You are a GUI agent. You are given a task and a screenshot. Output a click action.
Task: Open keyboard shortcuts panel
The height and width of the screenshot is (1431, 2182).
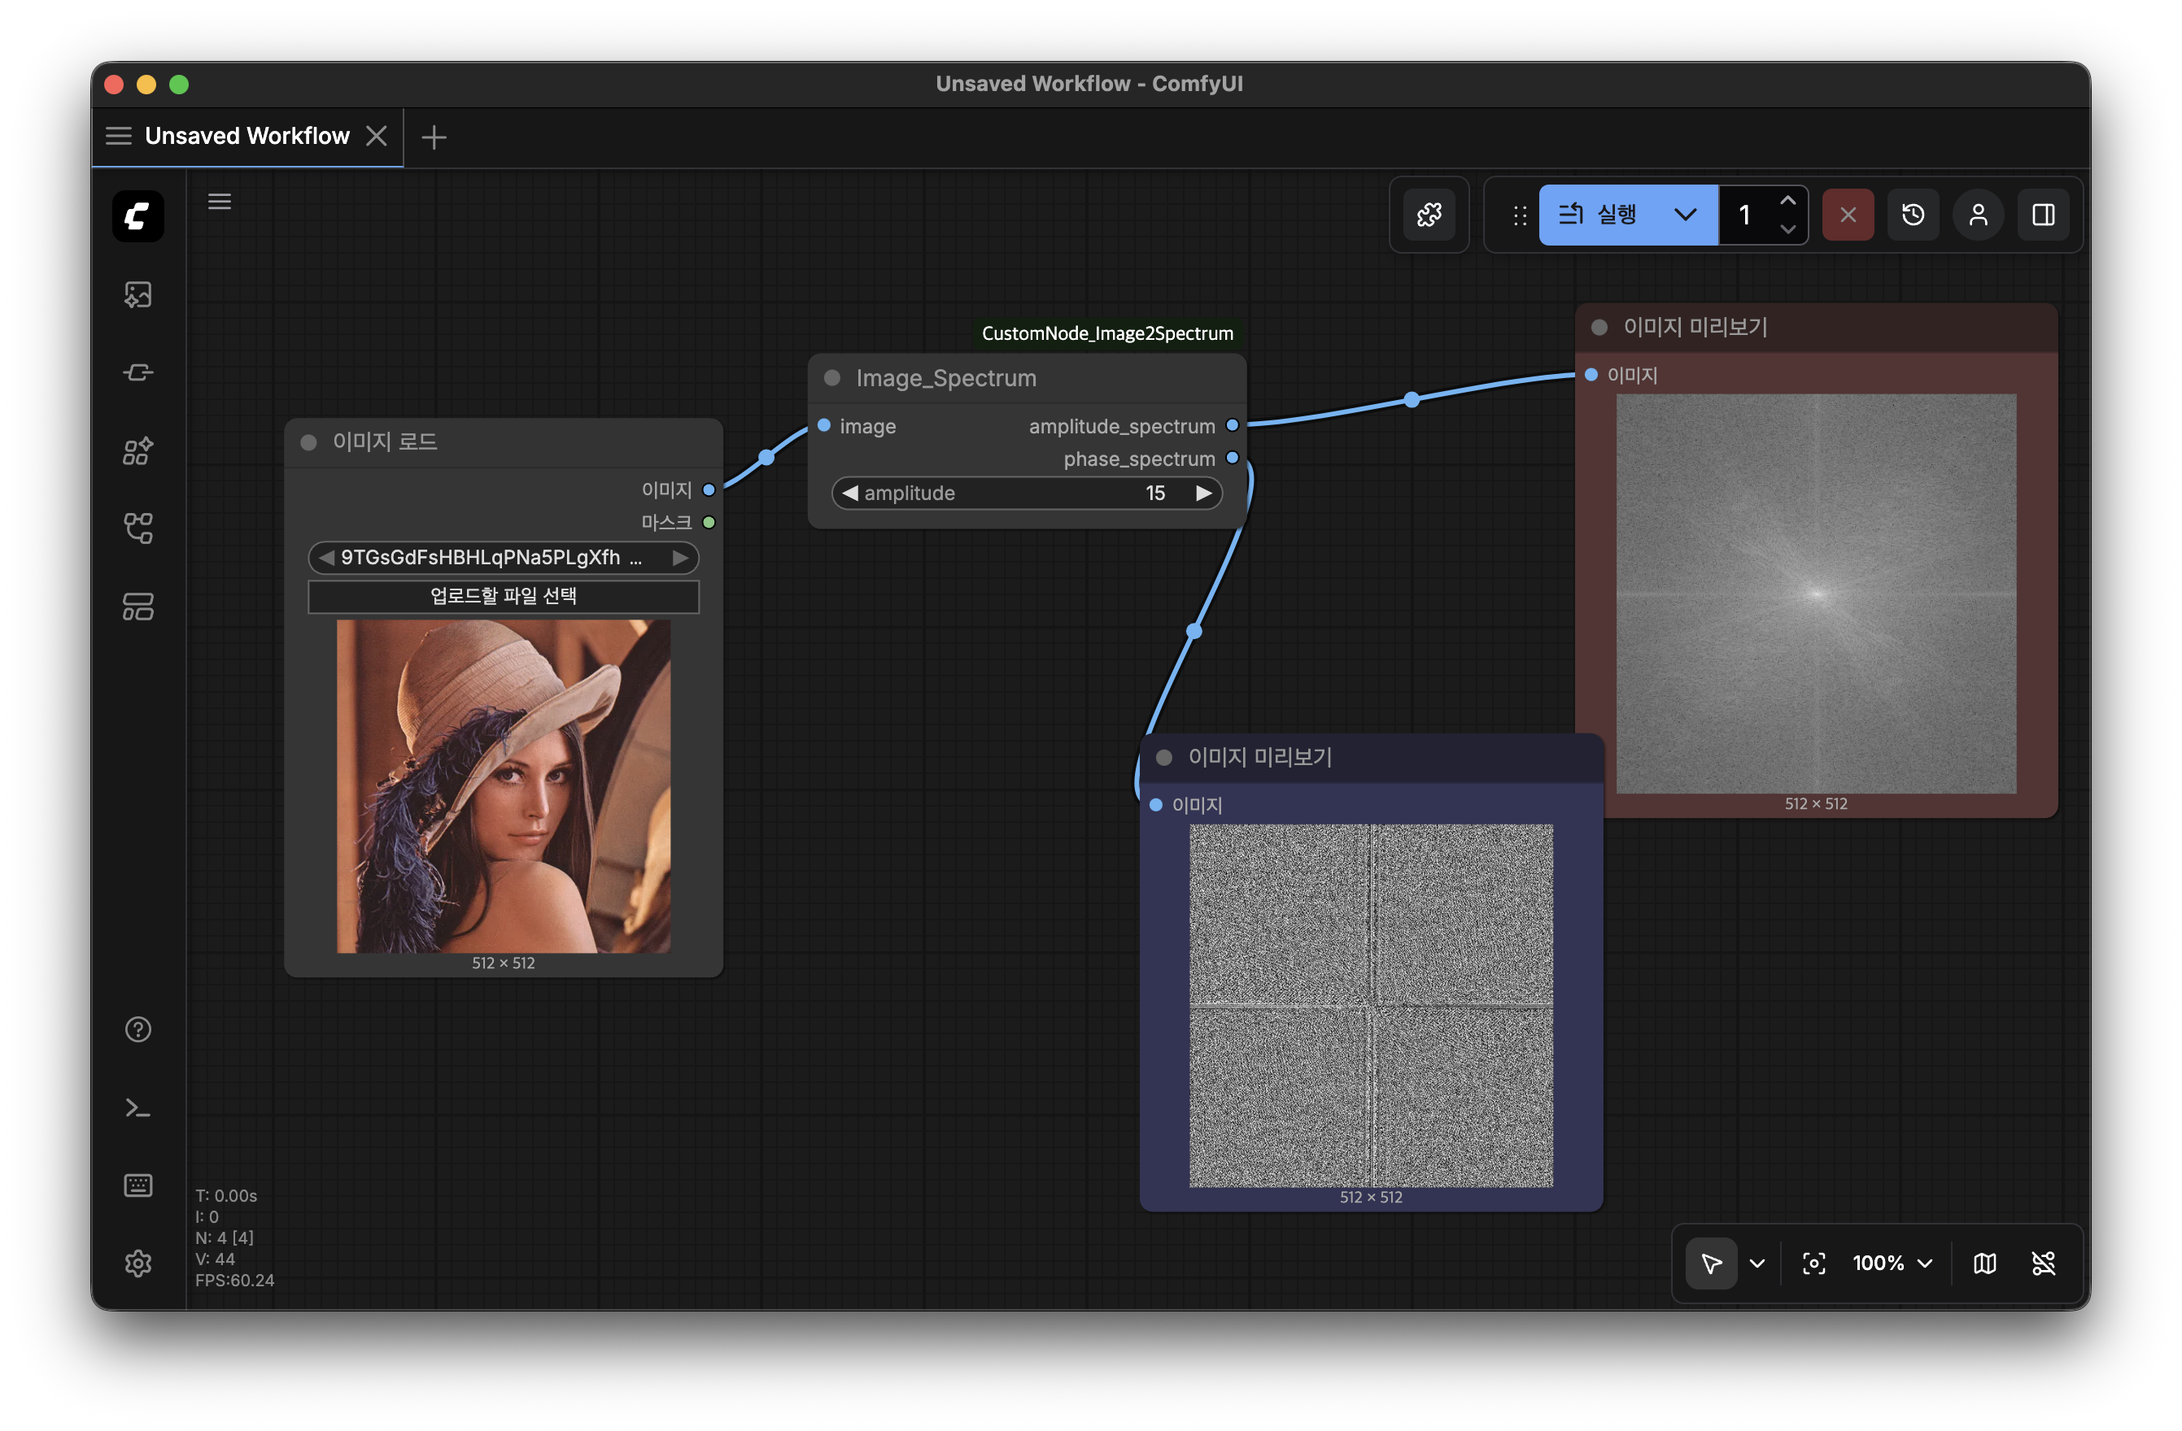(x=137, y=1185)
